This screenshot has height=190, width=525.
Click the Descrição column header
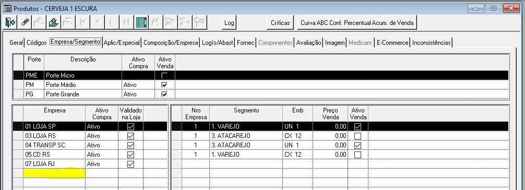point(83,63)
